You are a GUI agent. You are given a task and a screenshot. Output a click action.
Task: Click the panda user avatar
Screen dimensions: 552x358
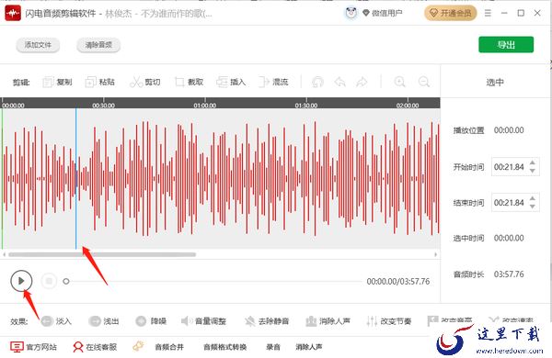tap(351, 14)
